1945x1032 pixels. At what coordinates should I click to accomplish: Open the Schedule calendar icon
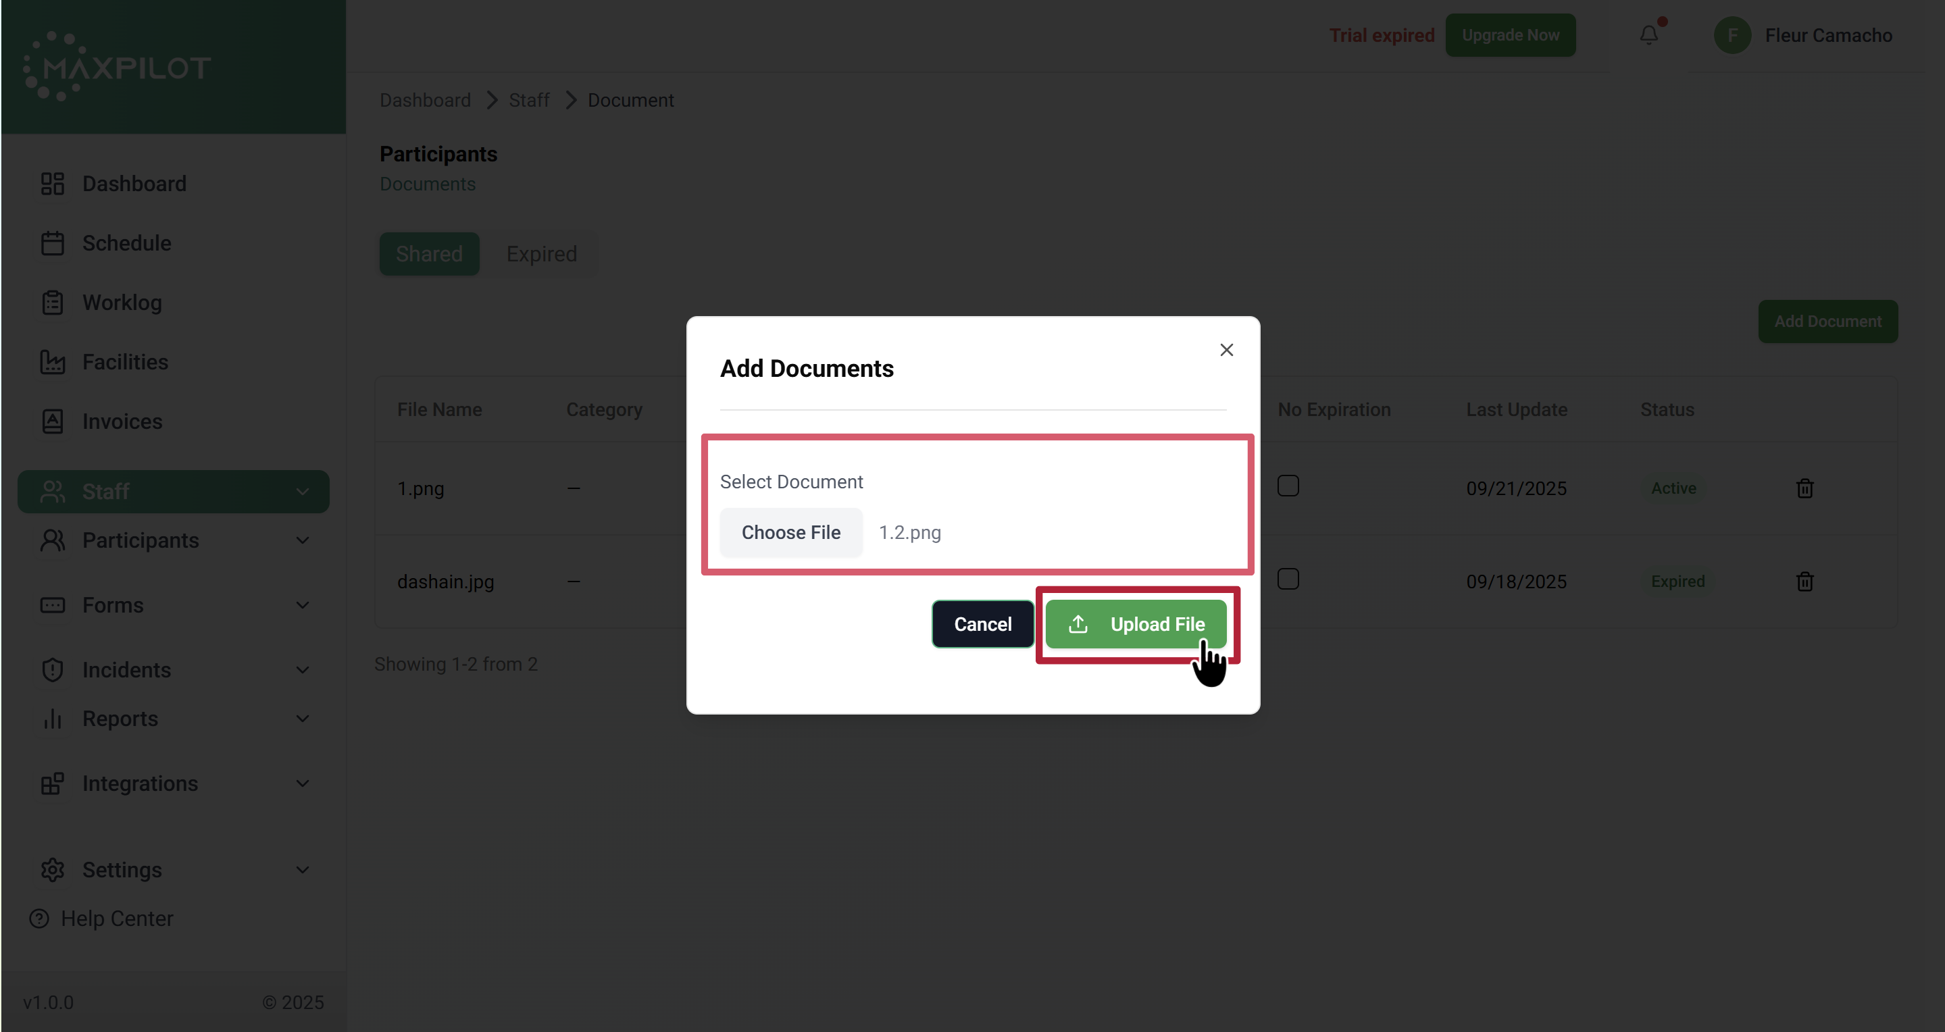pos(52,243)
